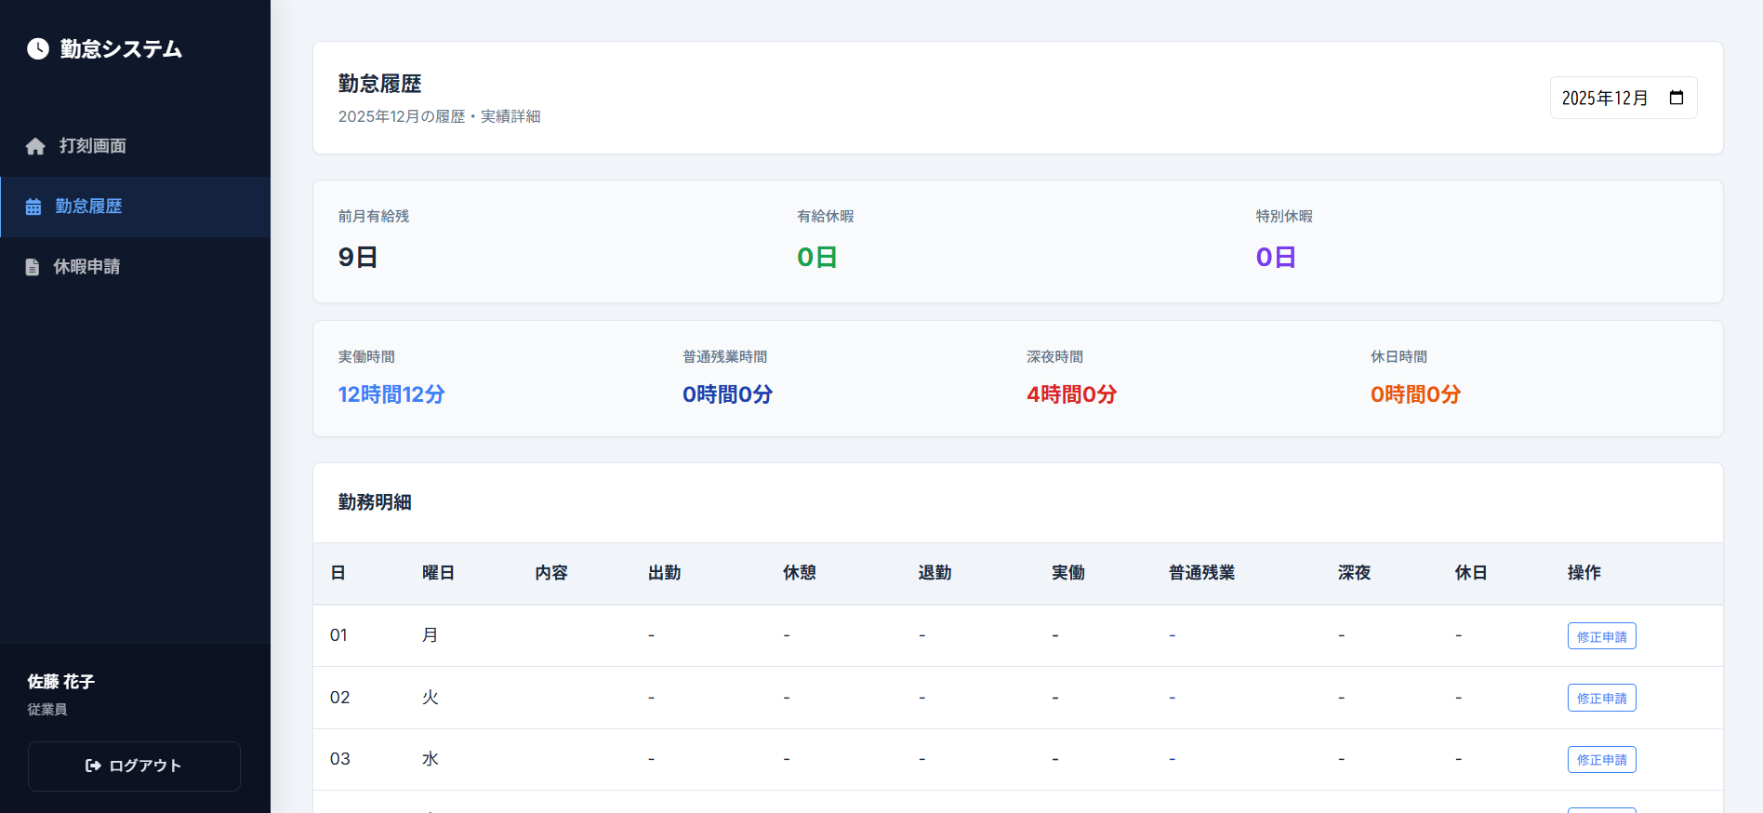Click the 4時間0分 late-night hours value
The image size is (1763, 813).
click(x=1071, y=394)
